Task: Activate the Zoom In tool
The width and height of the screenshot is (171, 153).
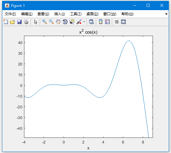Action: click(x=45, y=22)
